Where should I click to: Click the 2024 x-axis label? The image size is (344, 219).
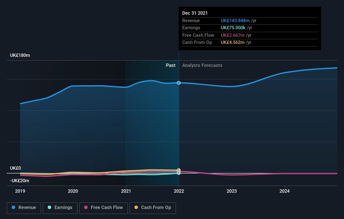tap(285, 191)
